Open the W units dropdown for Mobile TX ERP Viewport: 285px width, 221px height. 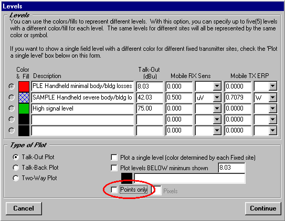point(272,97)
